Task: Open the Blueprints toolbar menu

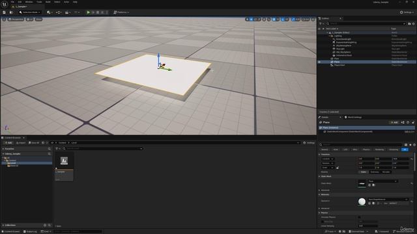Action: click(59, 12)
